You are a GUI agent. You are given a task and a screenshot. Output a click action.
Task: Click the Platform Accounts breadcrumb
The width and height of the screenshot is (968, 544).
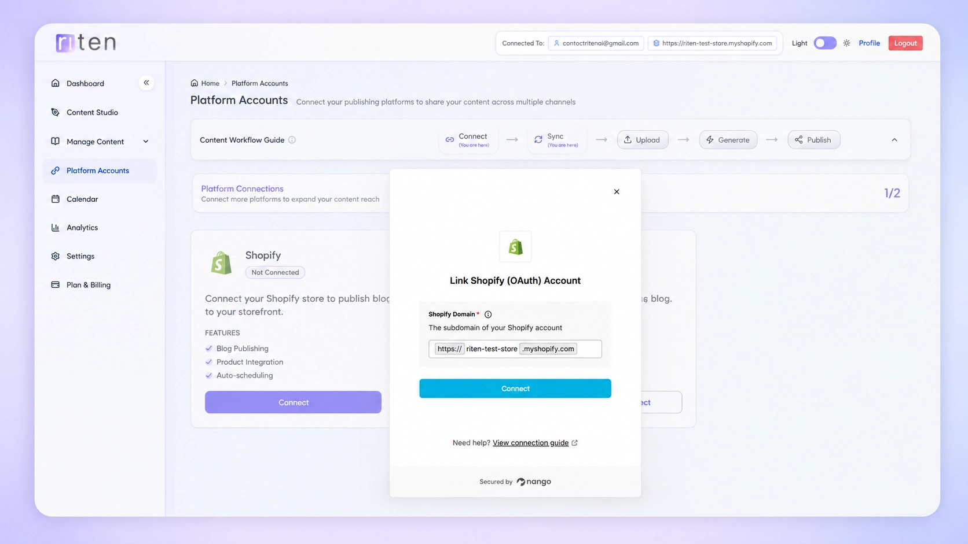(260, 83)
